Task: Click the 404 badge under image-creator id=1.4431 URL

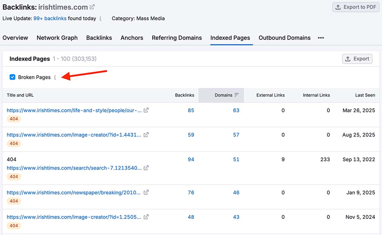Action: pos(14,143)
